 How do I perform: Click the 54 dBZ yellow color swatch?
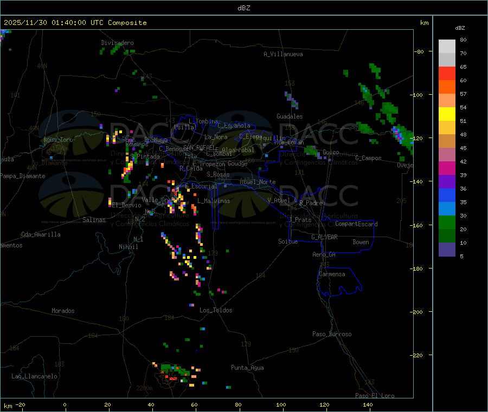(447, 114)
